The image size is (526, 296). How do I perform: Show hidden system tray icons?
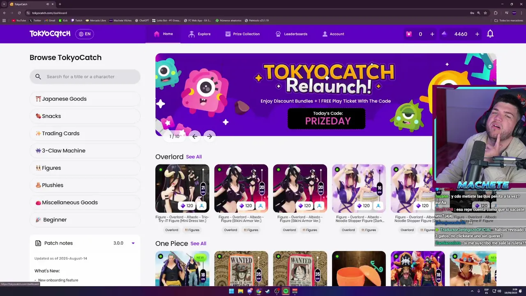tap(472, 291)
